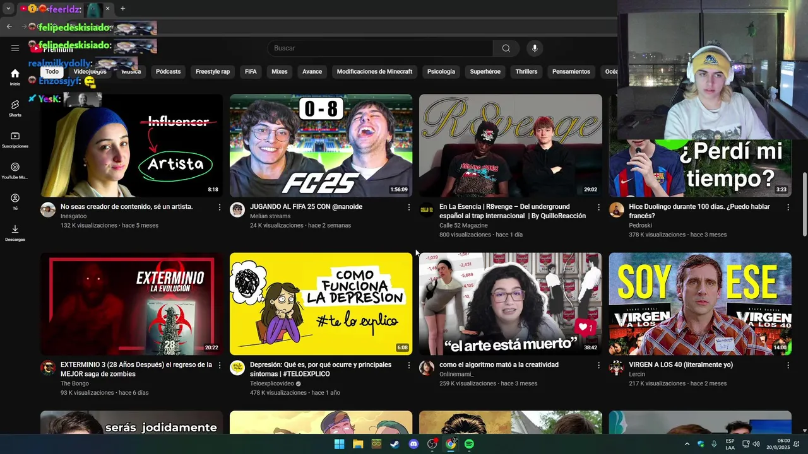The width and height of the screenshot is (808, 454).
Task: Visit the Melian streams channel name link
Action: 270,216
